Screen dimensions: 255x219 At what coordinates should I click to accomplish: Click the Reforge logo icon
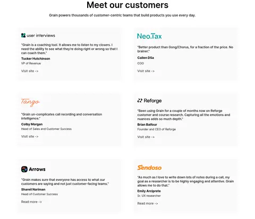coord(140,101)
